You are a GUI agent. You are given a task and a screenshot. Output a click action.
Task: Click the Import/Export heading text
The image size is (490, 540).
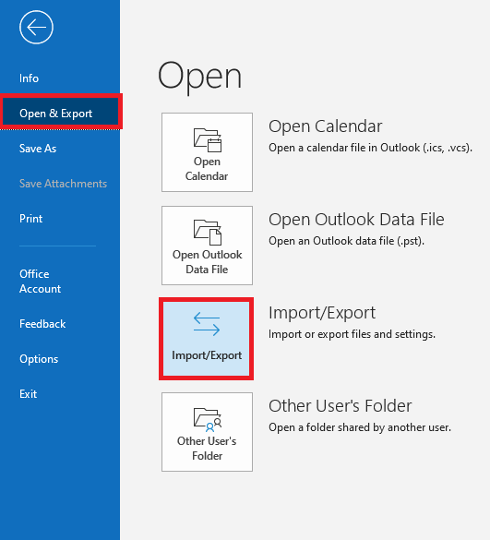point(322,313)
